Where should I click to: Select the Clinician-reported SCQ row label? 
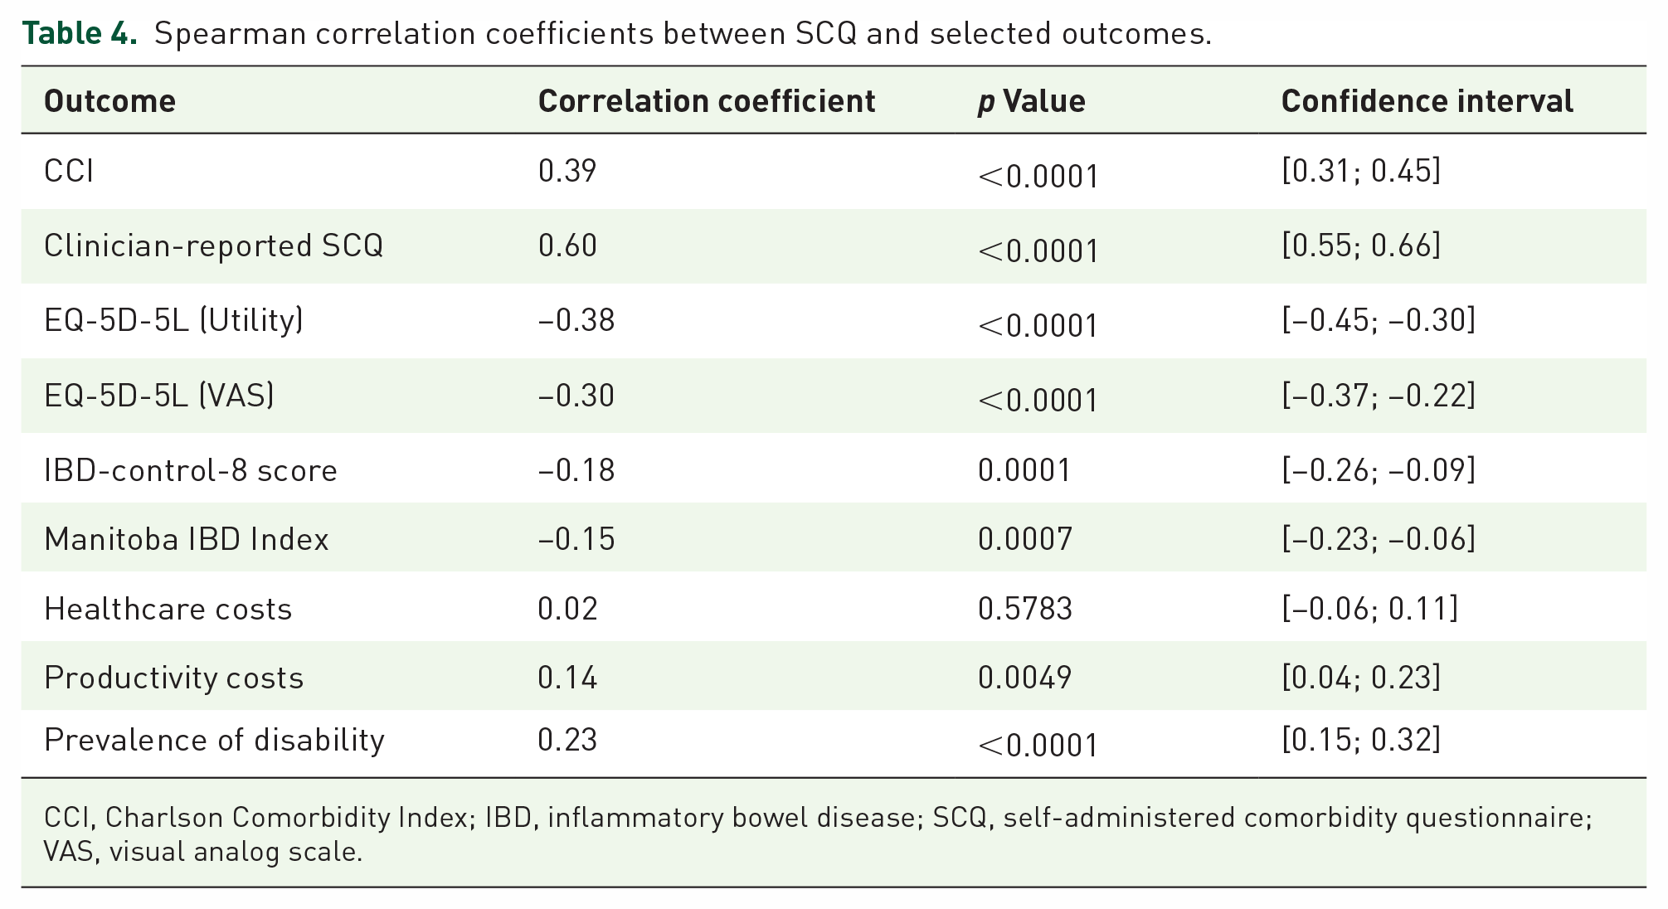(214, 245)
